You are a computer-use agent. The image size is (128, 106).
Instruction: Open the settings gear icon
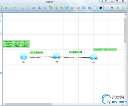[118, 8]
